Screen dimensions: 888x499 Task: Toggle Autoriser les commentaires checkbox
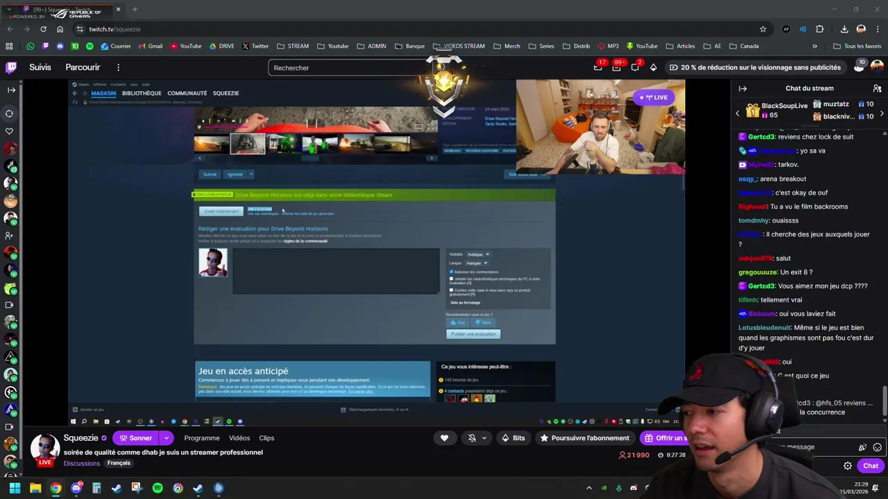452,272
